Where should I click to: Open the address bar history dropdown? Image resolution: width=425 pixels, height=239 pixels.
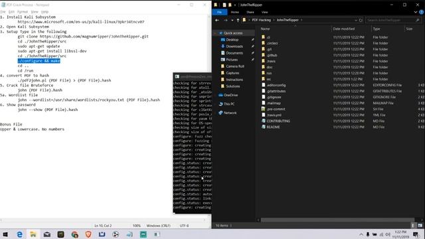click(356, 20)
